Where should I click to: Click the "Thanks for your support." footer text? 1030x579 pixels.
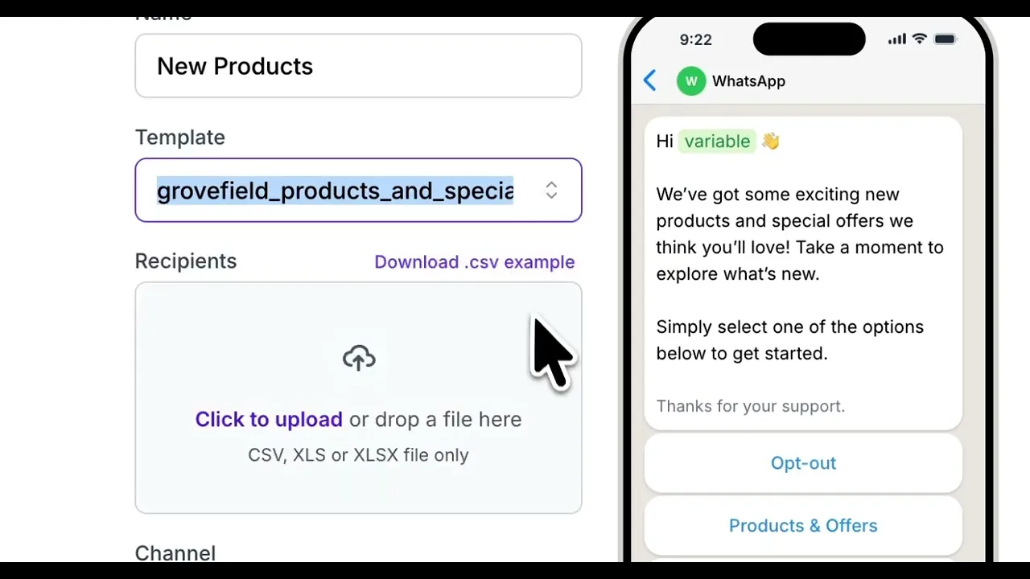(750, 406)
